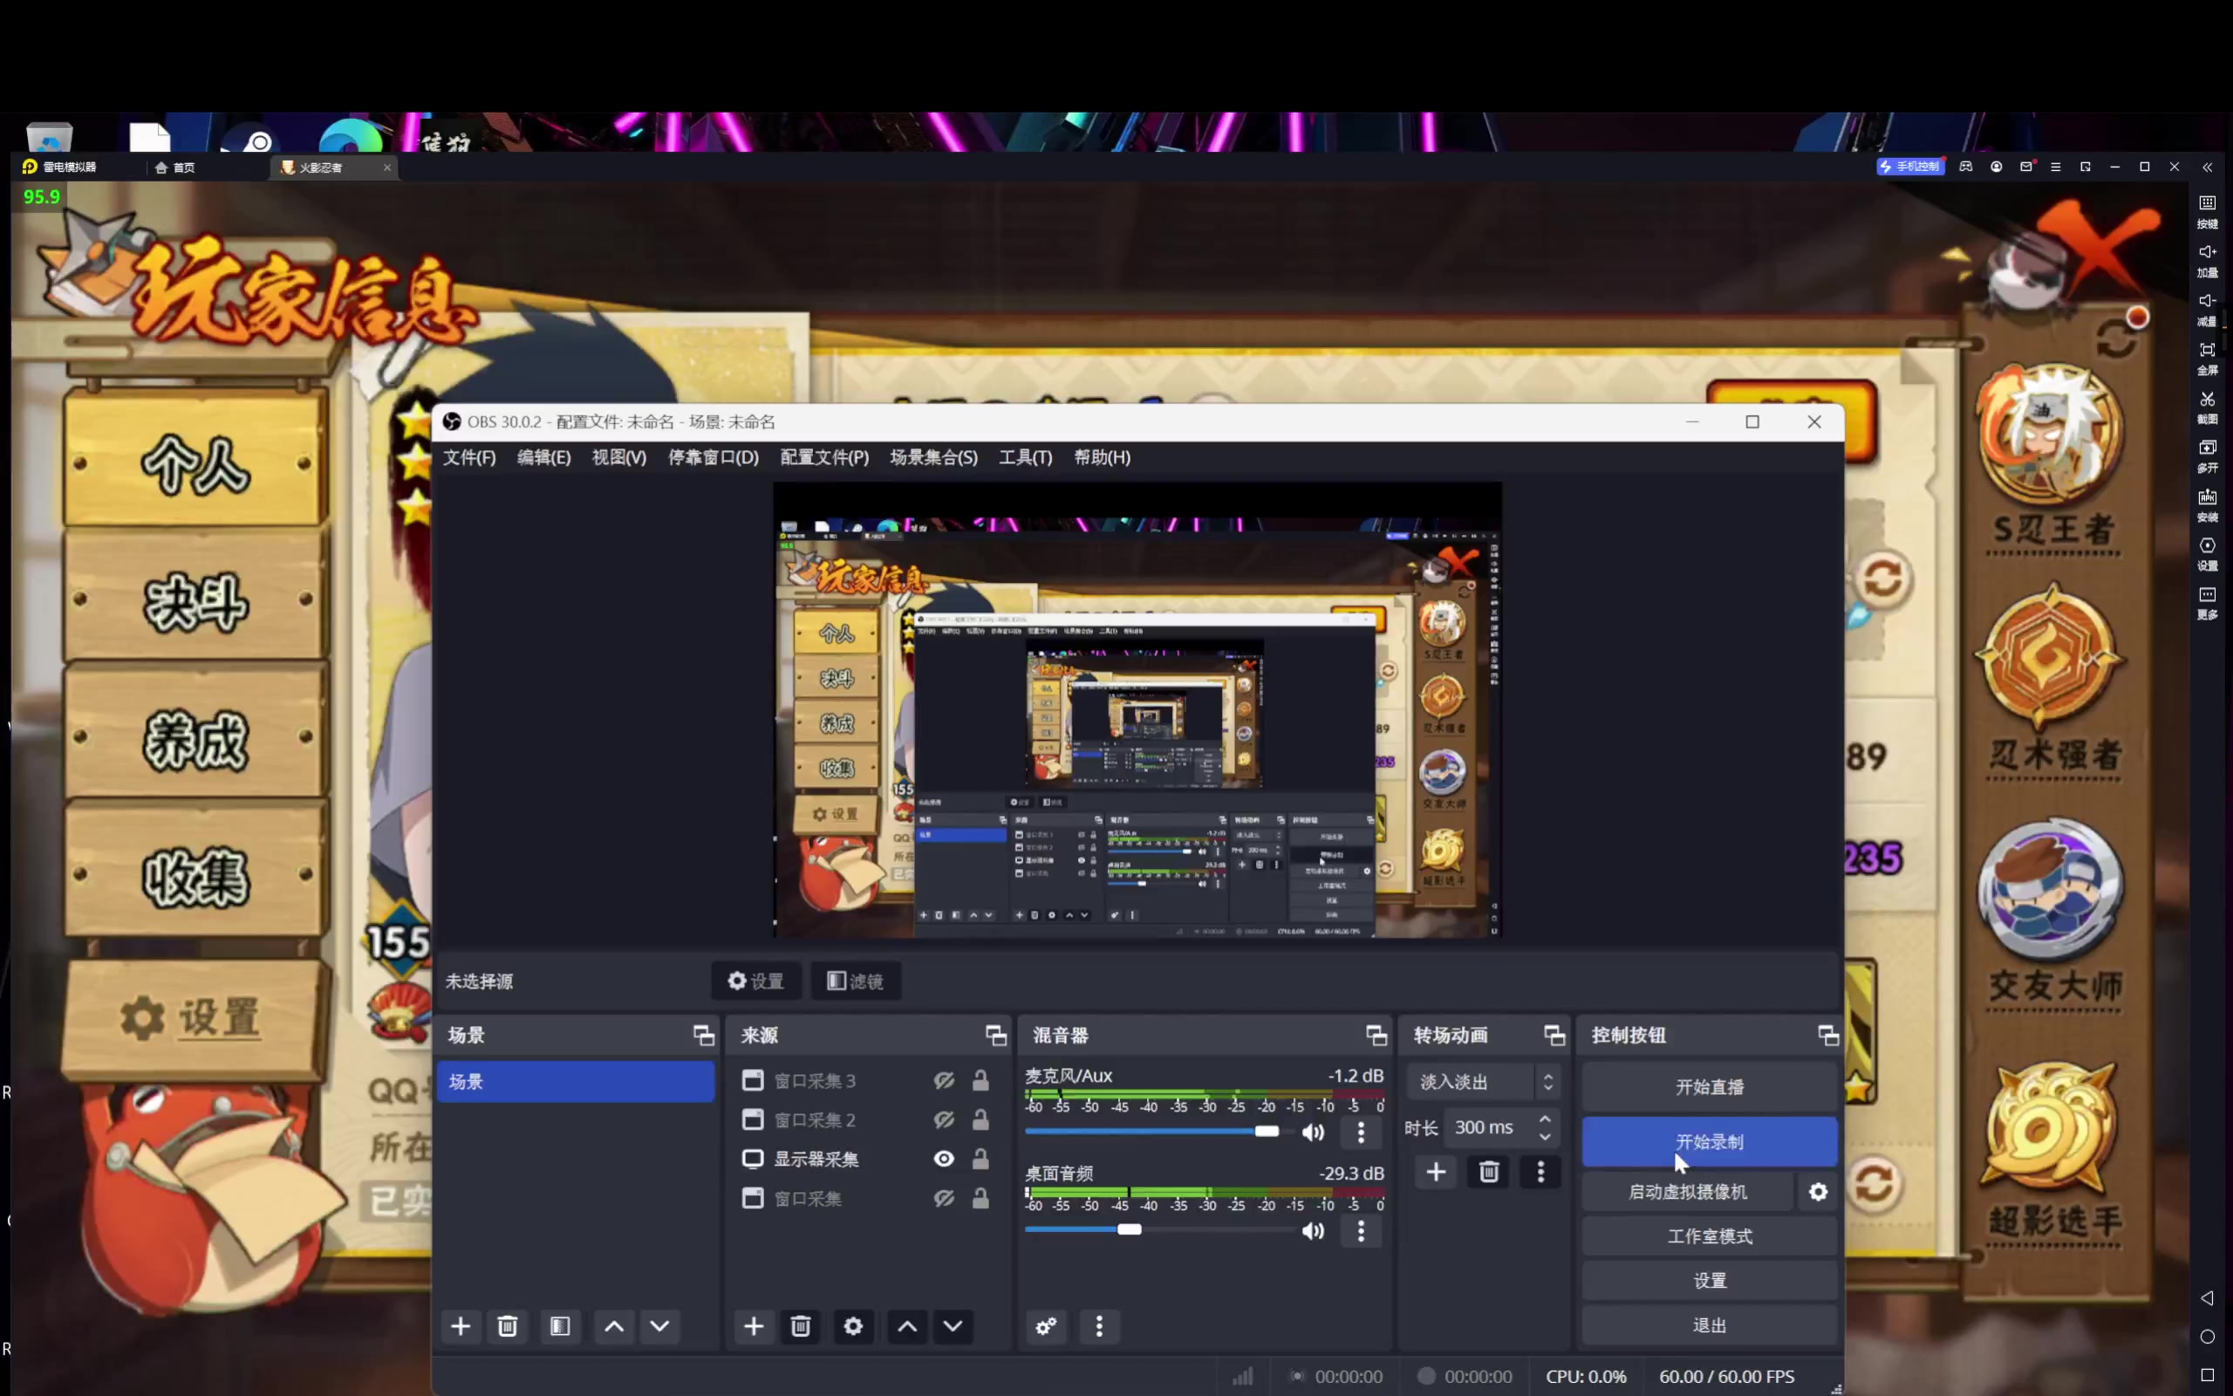The image size is (2233, 1396).
Task: Move the scene down in the list
Action: (x=659, y=1326)
